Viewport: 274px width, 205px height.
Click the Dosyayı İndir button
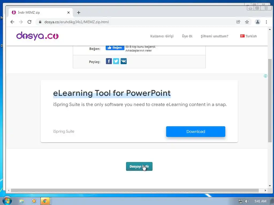click(x=139, y=167)
